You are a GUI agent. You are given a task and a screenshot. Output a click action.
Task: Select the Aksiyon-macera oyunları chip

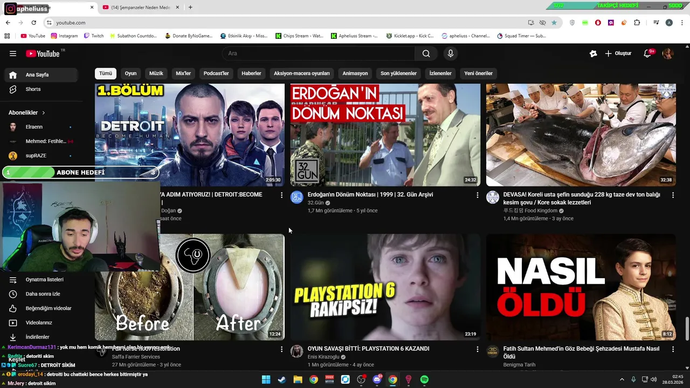click(x=302, y=73)
